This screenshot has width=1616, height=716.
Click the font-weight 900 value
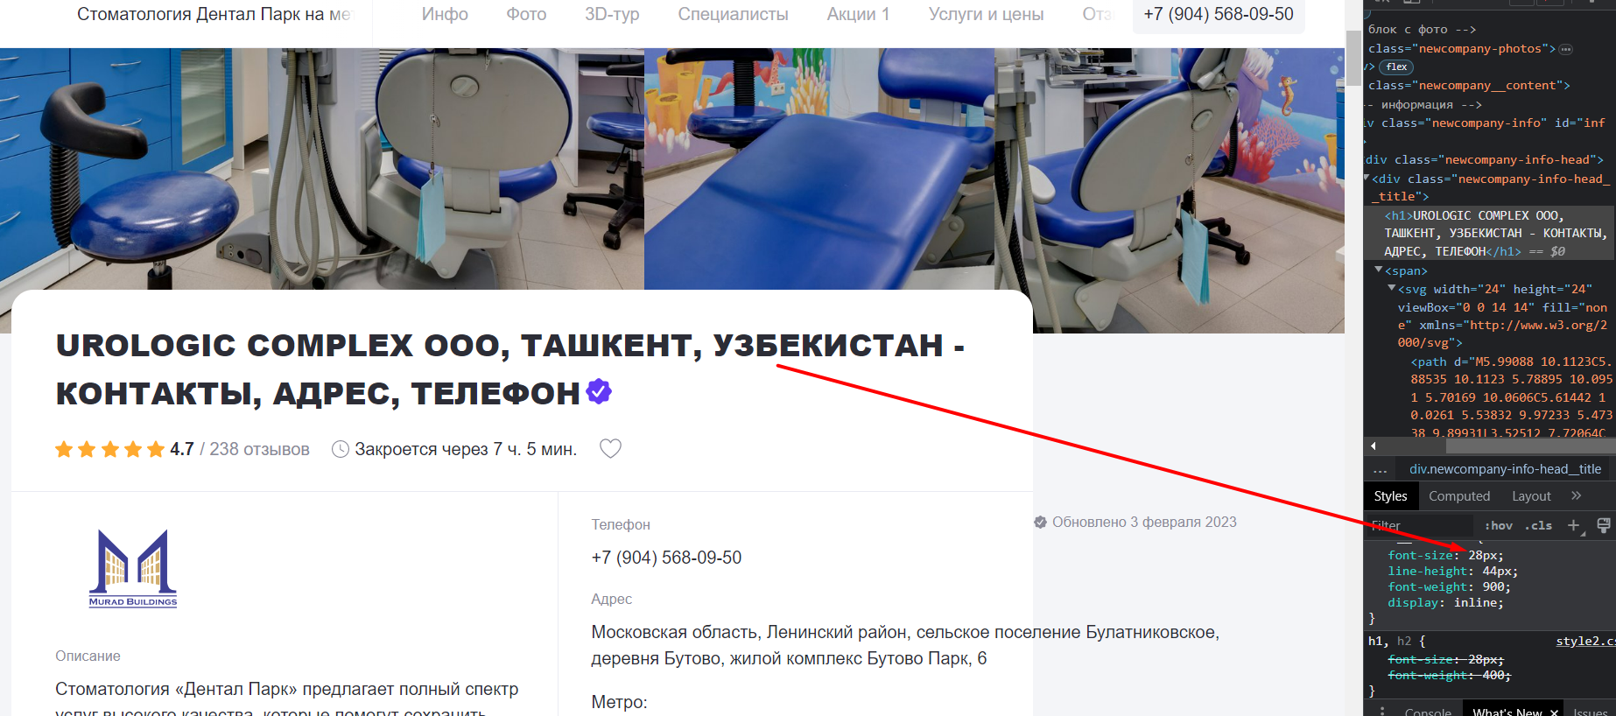pyautogui.click(x=1493, y=586)
